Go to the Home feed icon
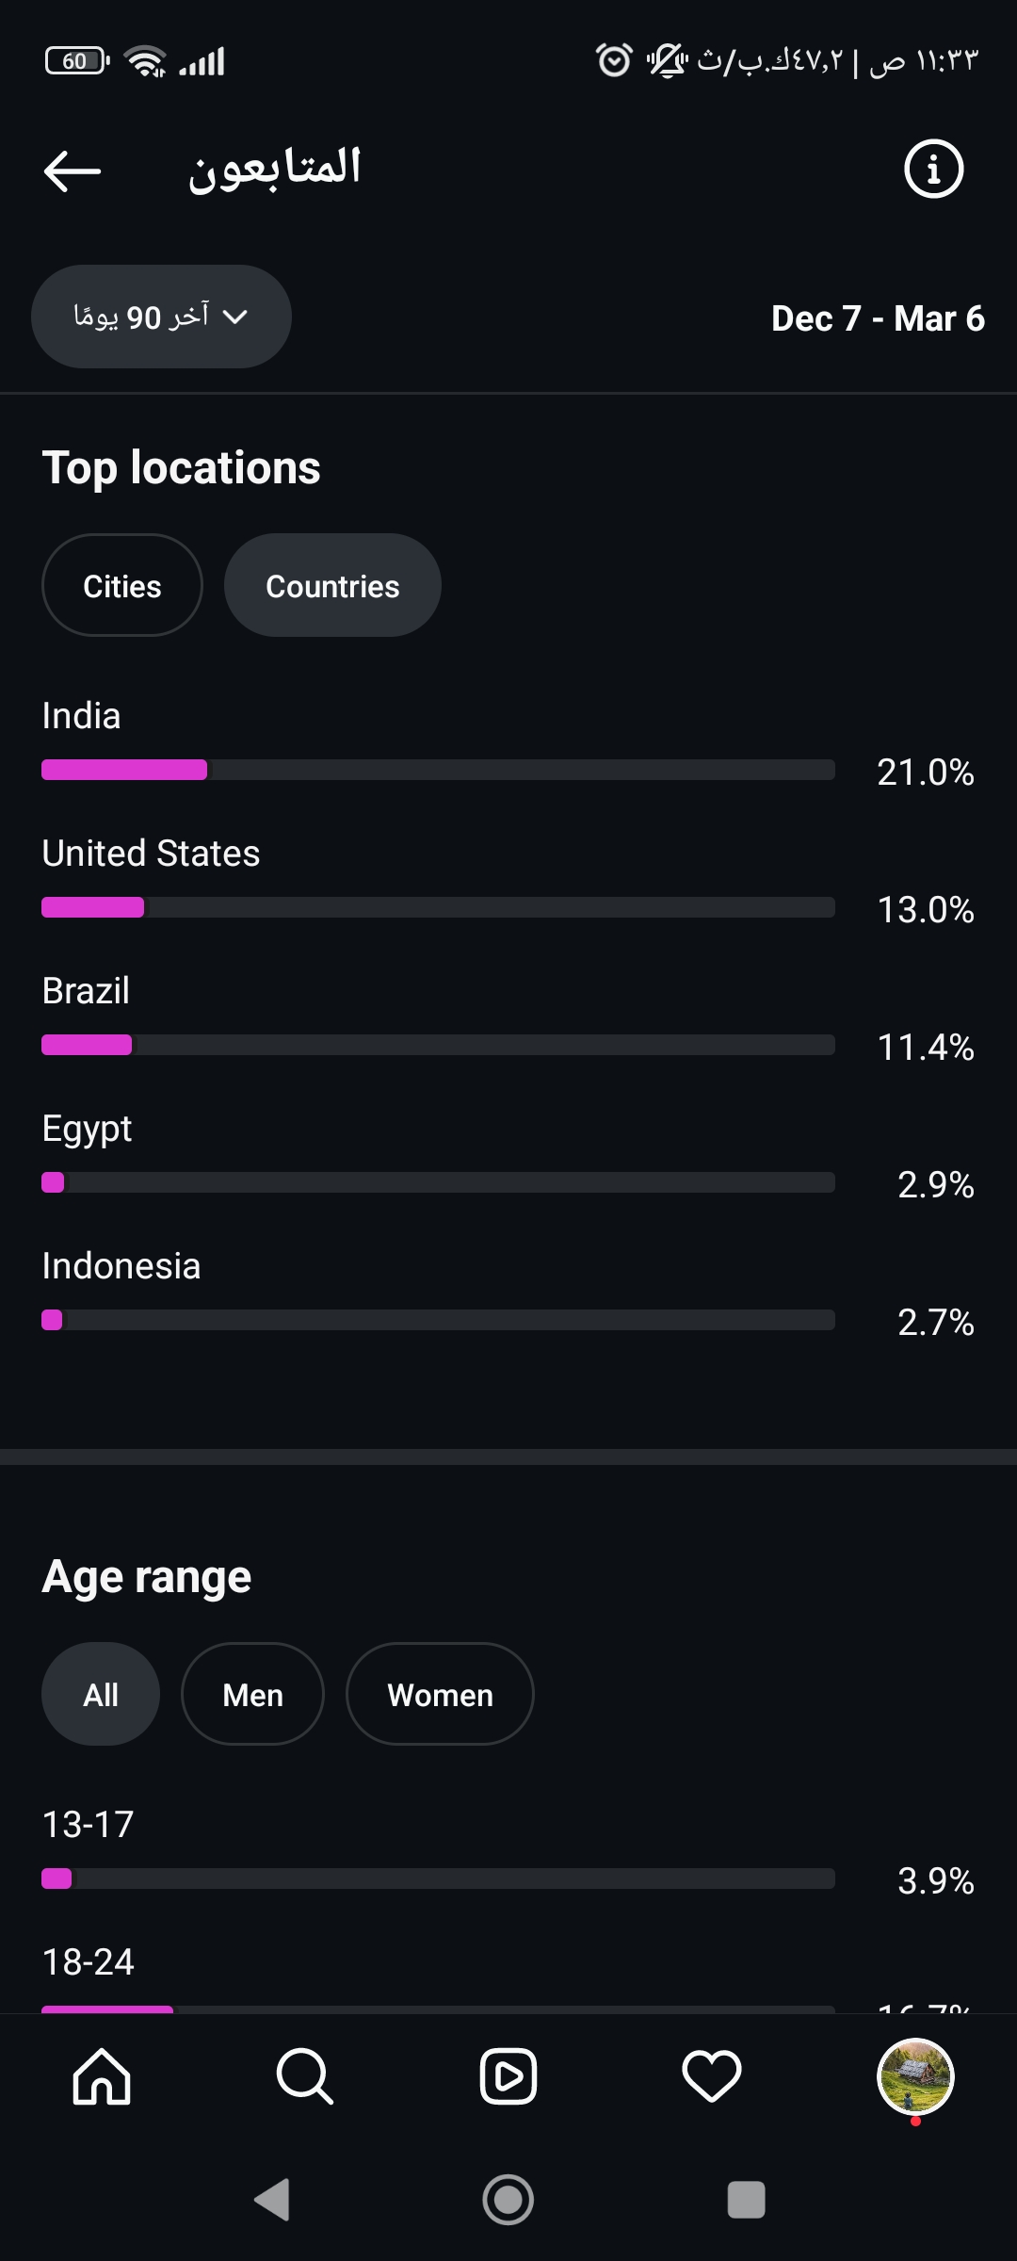 [x=102, y=2076]
